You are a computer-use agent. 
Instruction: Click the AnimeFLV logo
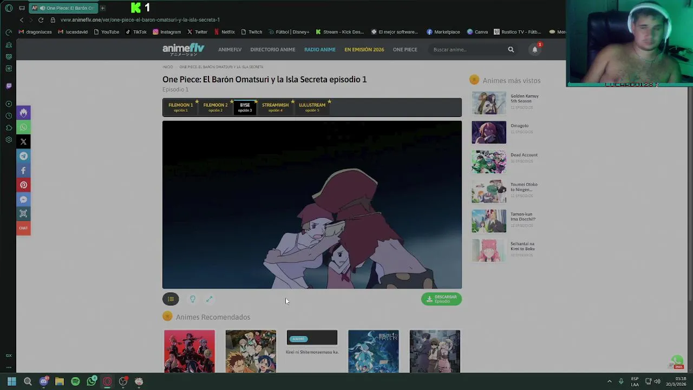coord(184,49)
